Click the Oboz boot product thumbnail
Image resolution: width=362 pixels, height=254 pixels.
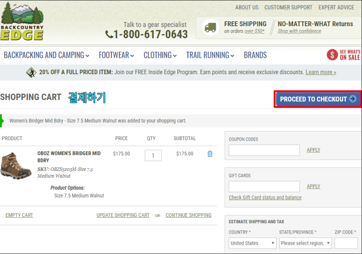pos(16,166)
